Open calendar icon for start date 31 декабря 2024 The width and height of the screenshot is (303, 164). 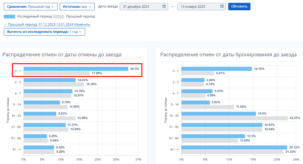click(x=164, y=6)
